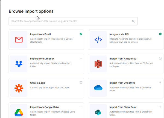
Task: Click the application search input field
Action: click(71, 21)
